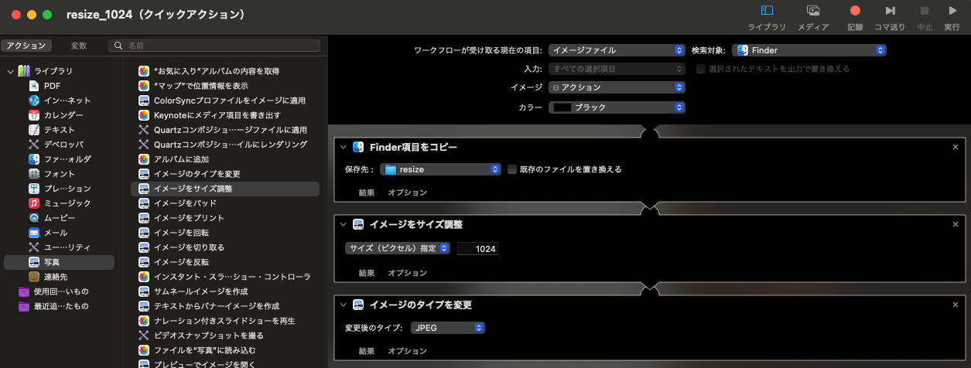
Task: Select イメージを切り取る action in list
Action: coord(189,247)
